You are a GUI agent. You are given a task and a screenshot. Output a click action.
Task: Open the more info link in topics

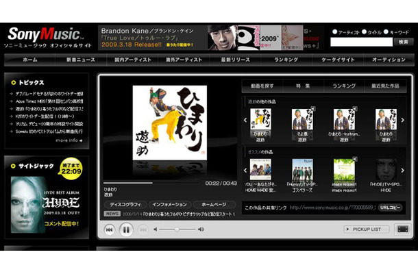pos(69,140)
